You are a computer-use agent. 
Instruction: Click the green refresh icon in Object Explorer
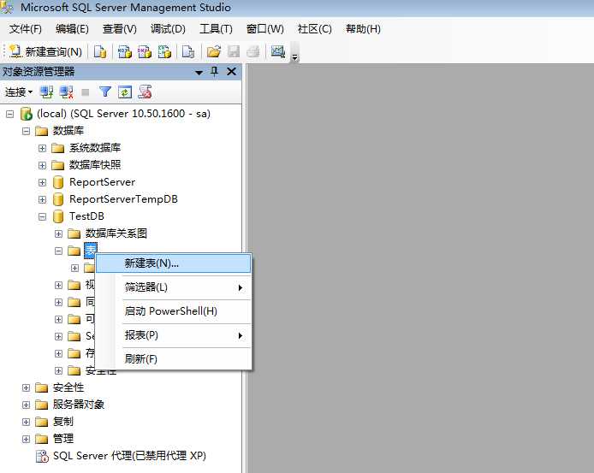(125, 92)
